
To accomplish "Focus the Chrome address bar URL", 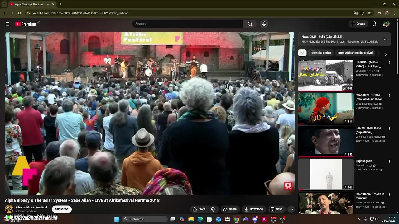I will (80, 13).
